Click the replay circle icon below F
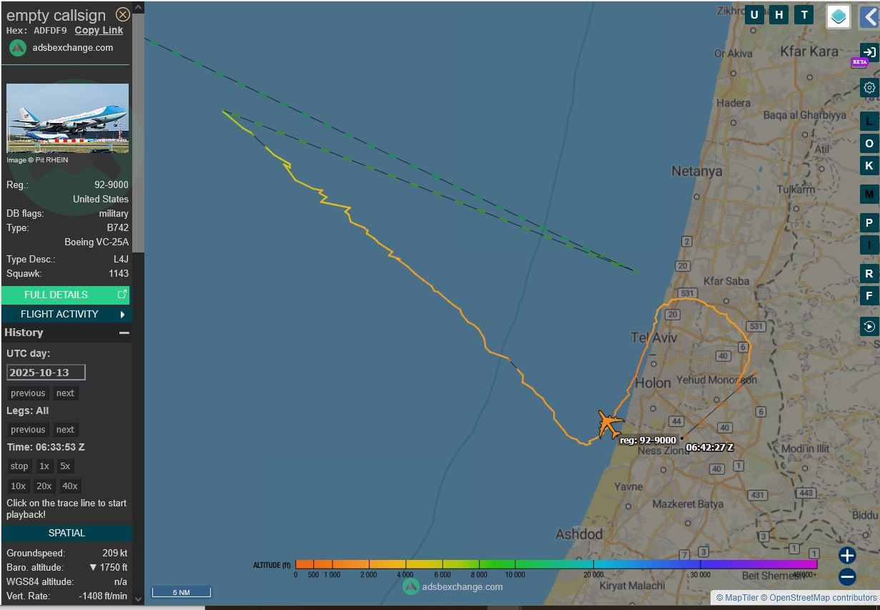The image size is (880, 610). 869,326
